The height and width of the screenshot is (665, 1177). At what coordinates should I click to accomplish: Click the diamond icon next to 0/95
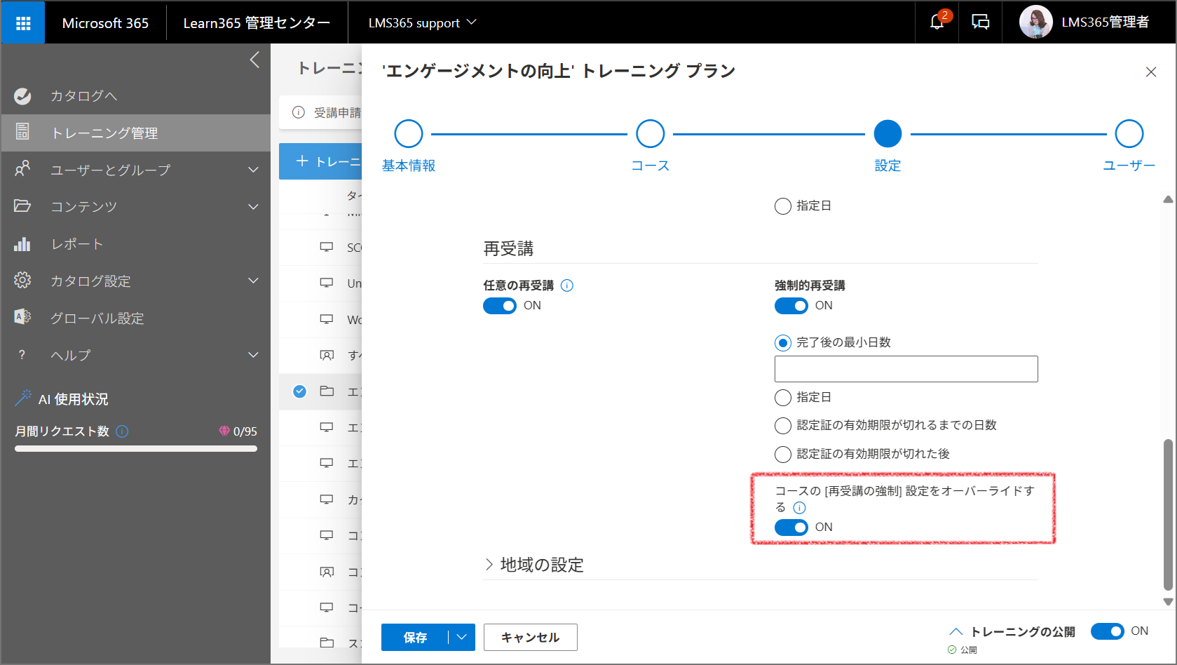[x=224, y=431]
